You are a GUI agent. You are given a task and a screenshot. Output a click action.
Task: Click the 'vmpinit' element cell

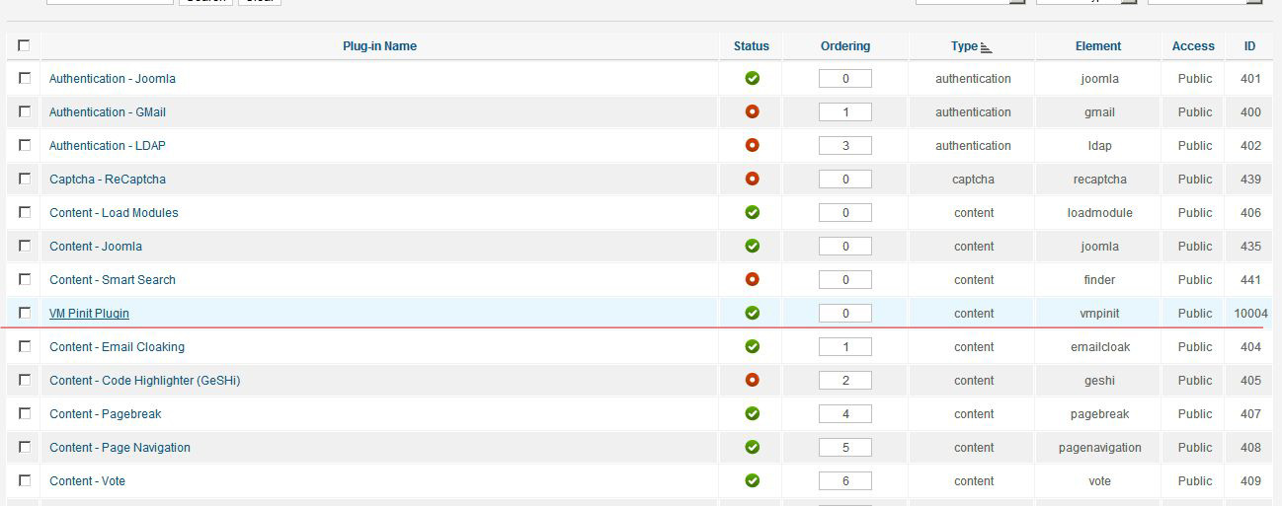click(x=1099, y=313)
